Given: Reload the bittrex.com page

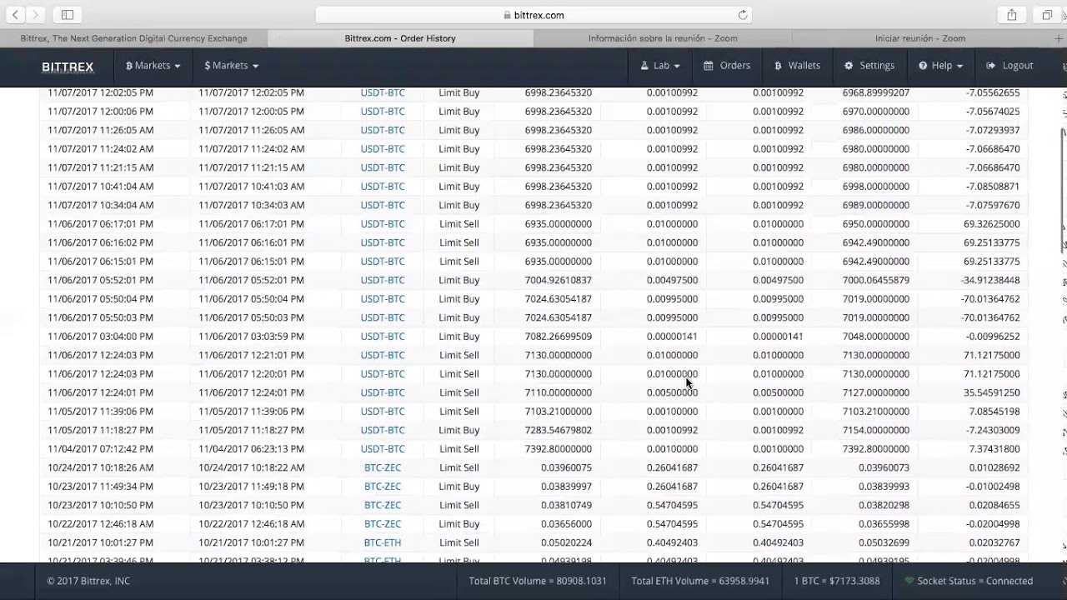Looking at the screenshot, I should point(743,15).
